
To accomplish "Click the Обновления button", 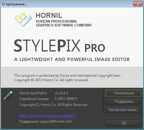I will [123, 93].
